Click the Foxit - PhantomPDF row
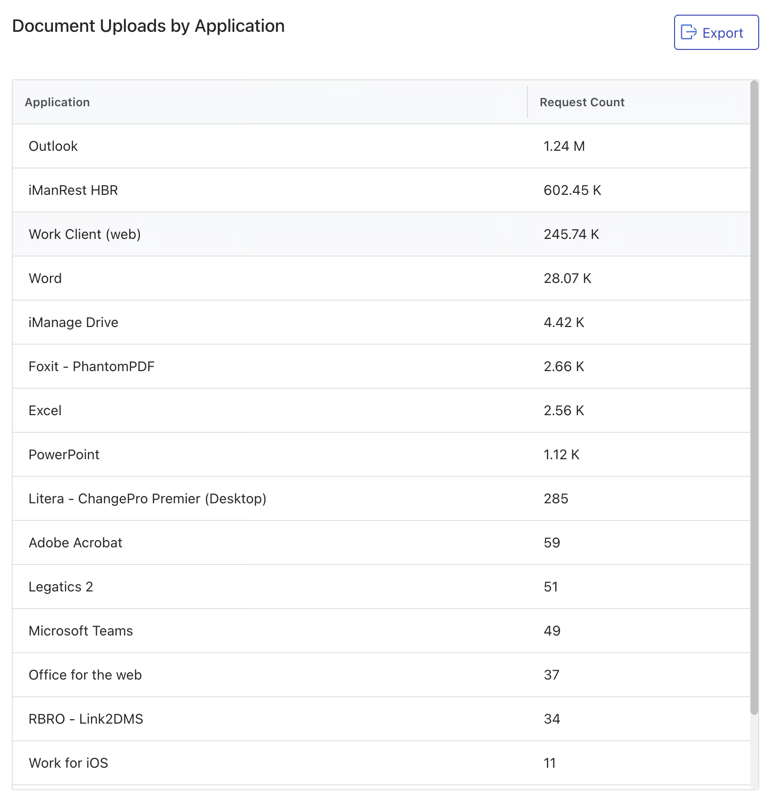769x800 pixels. pos(382,366)
